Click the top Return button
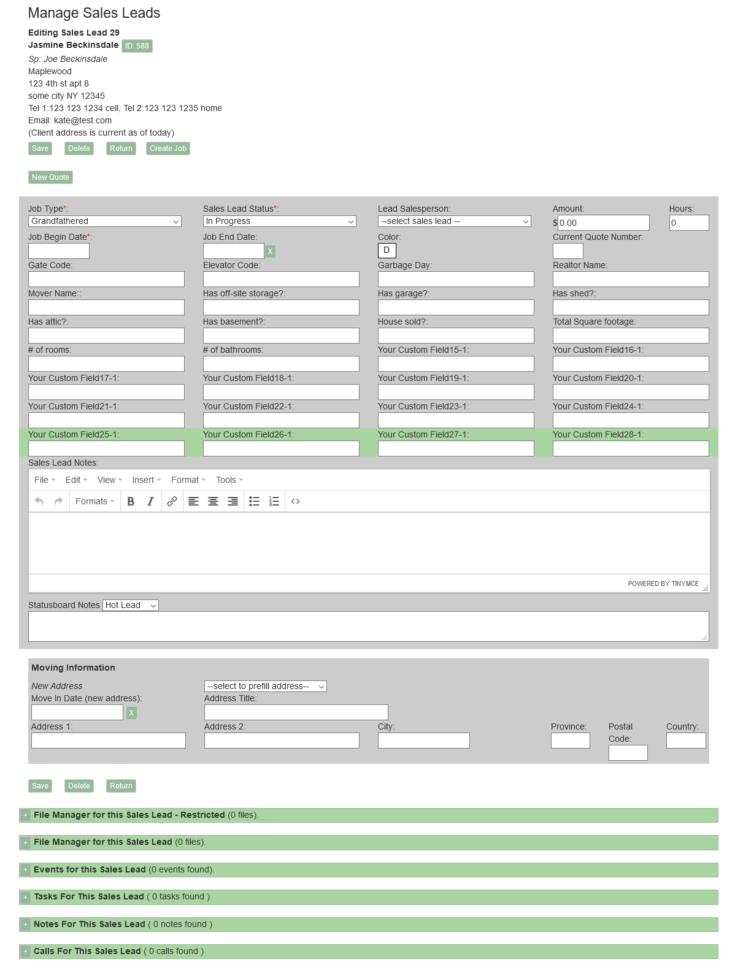This screenshot has width=735, height=970. pos(121,148)
